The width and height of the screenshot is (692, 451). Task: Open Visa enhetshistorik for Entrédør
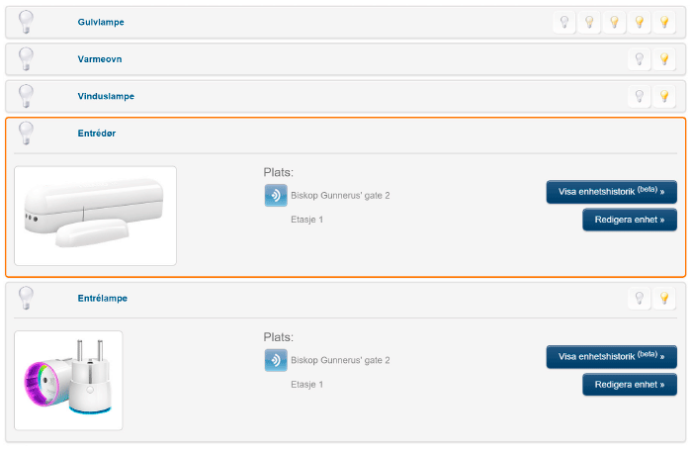[x=611, y=192]
